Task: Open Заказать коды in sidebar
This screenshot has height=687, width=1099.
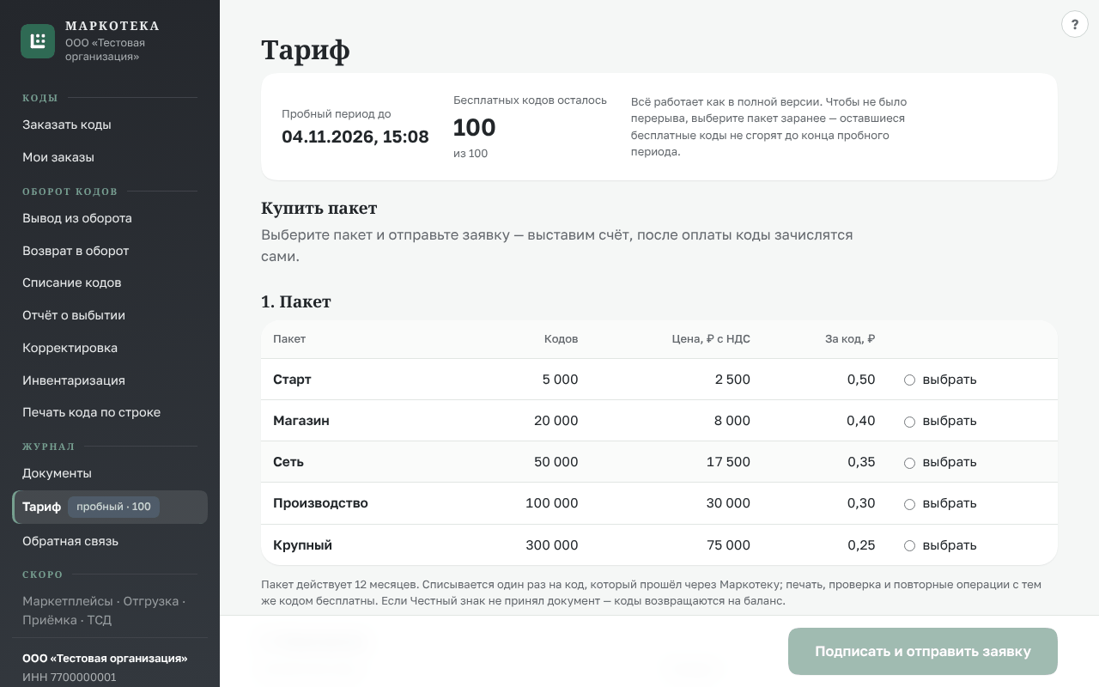Action: (110, 125)
